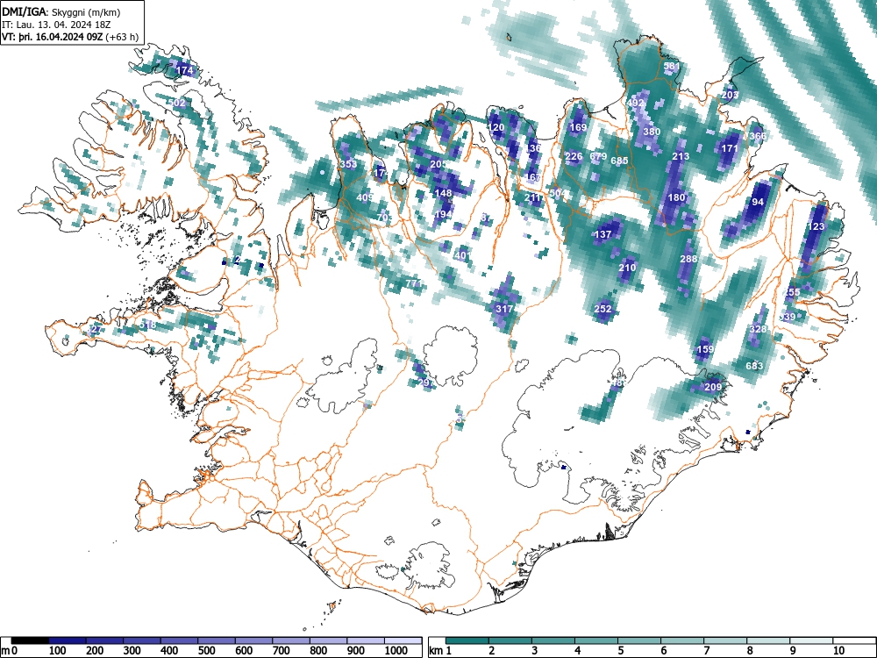Click the lightest 9–10 km legend swatch
Screen dimensions: 877x658
[x=811, y=640]
